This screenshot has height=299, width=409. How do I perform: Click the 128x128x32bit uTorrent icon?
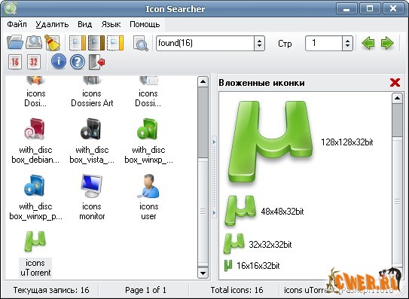(x=270, y=142)
